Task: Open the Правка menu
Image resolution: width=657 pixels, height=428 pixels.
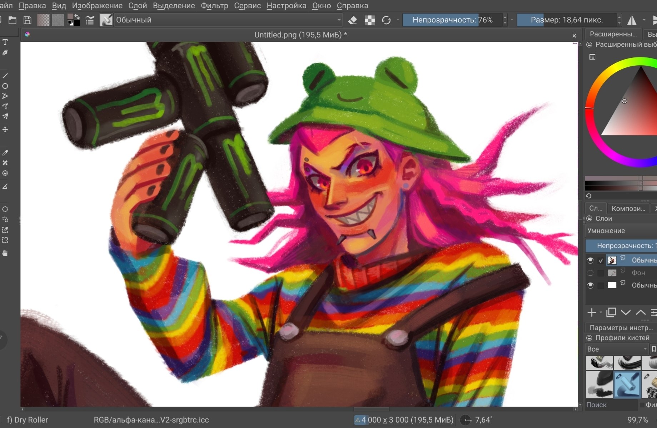Action: point(32,6)
